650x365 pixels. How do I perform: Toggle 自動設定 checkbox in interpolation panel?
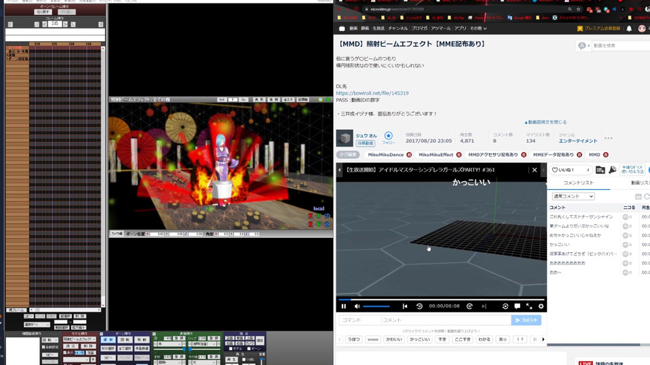43,347
